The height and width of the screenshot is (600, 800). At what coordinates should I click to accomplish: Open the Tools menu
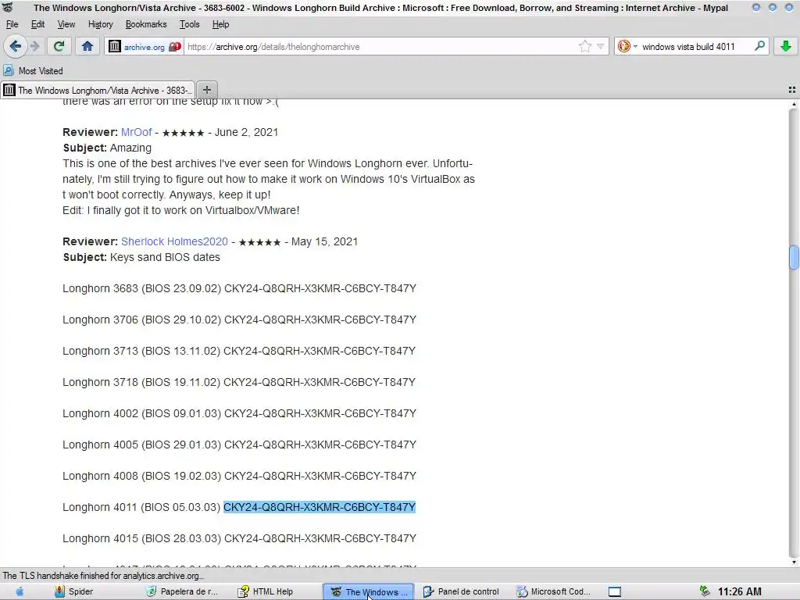[x=189, y=24]
